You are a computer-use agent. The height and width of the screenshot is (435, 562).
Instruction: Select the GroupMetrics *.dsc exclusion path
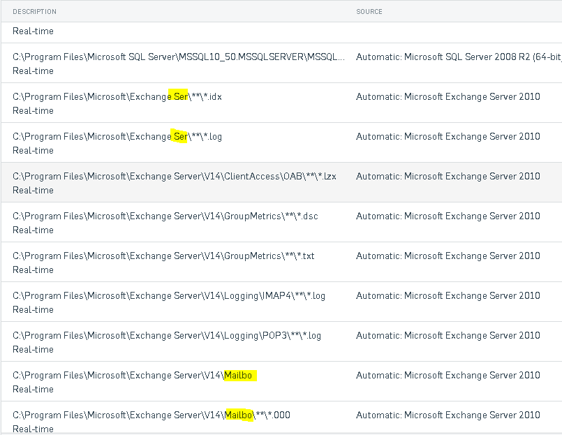pyautogui.click(x=165, y=216)
